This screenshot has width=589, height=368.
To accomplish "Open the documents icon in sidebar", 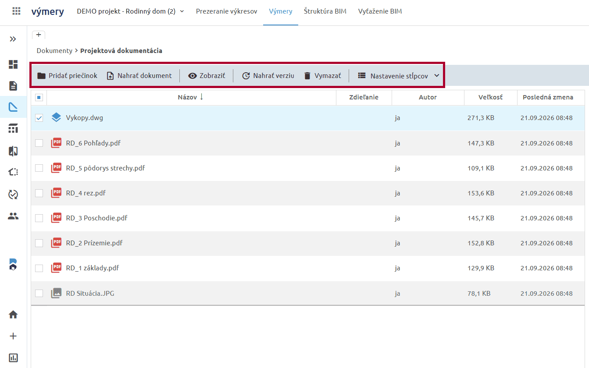I will point(13,86).
